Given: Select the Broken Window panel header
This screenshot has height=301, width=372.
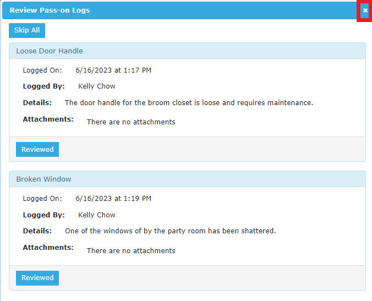Looking at the screenshot, I should [187, 179].
